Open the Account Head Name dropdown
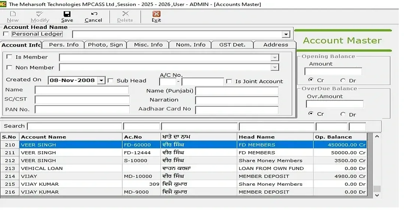 286,34
